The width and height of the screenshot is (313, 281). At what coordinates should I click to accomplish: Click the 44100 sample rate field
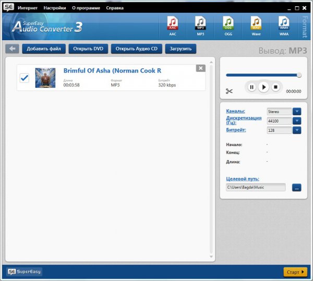[x=279, y=121]
